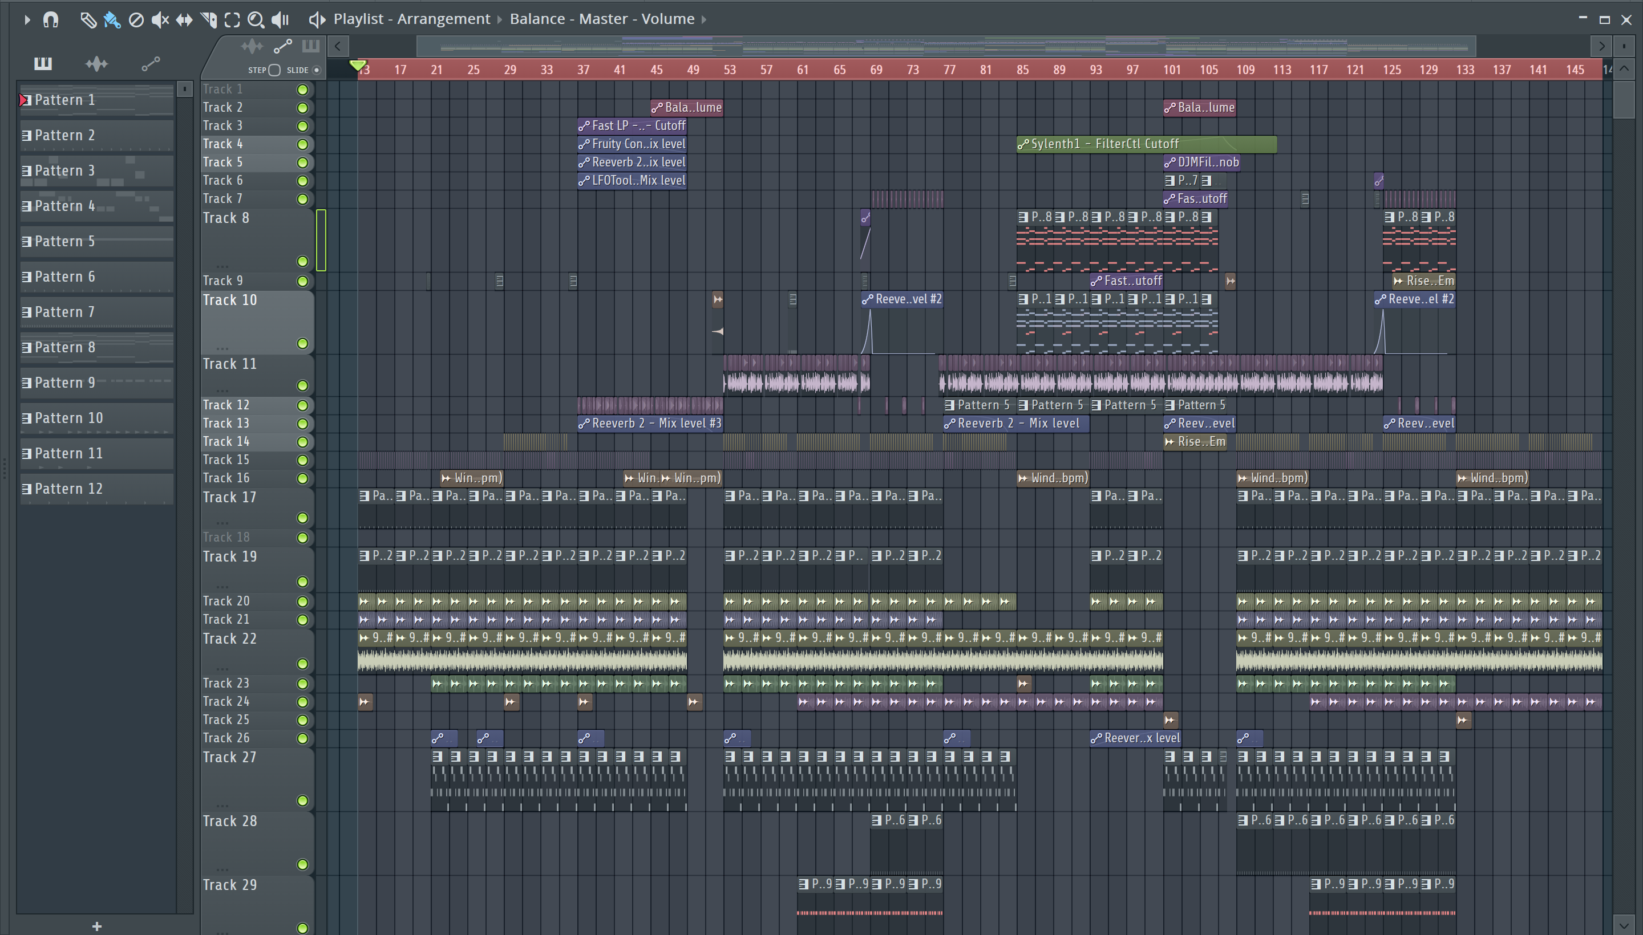Select the Slip tool
Viewport: 1643px width, 935px height.
[184, 20]
